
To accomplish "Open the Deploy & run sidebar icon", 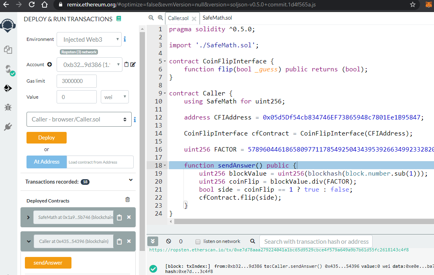I will (8, 88).
